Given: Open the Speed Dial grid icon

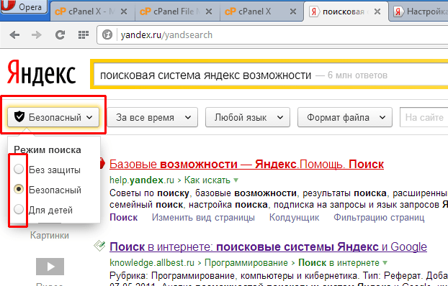Looking at the screenshot, I should [x=83, y=34].
